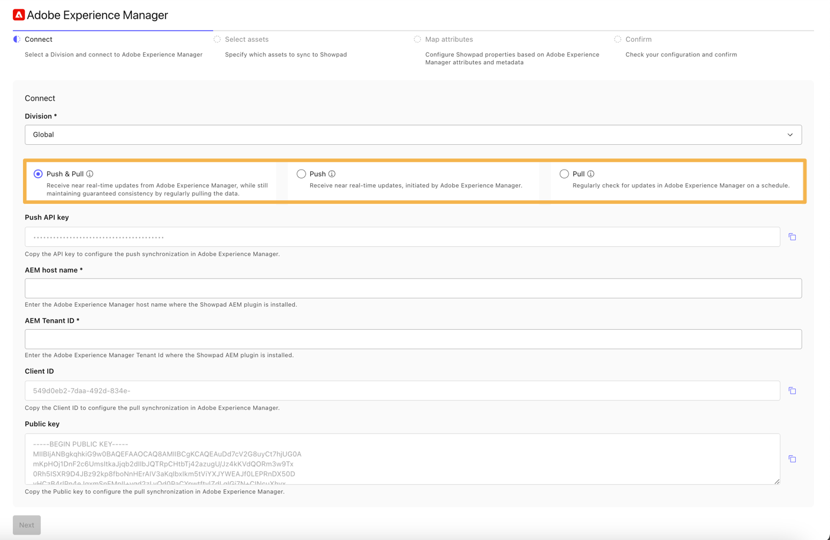830x540 pixels.
Task: Open the Division dropdown
Action: point(413,135)
